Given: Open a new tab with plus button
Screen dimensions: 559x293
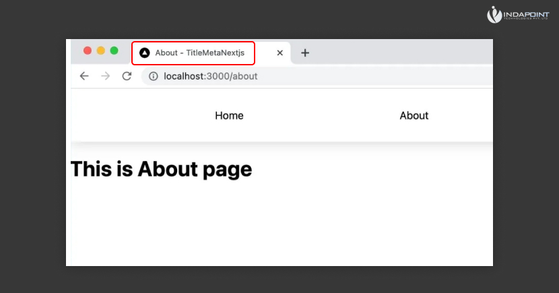Looking at the screenshot, I should pos(305,53).
